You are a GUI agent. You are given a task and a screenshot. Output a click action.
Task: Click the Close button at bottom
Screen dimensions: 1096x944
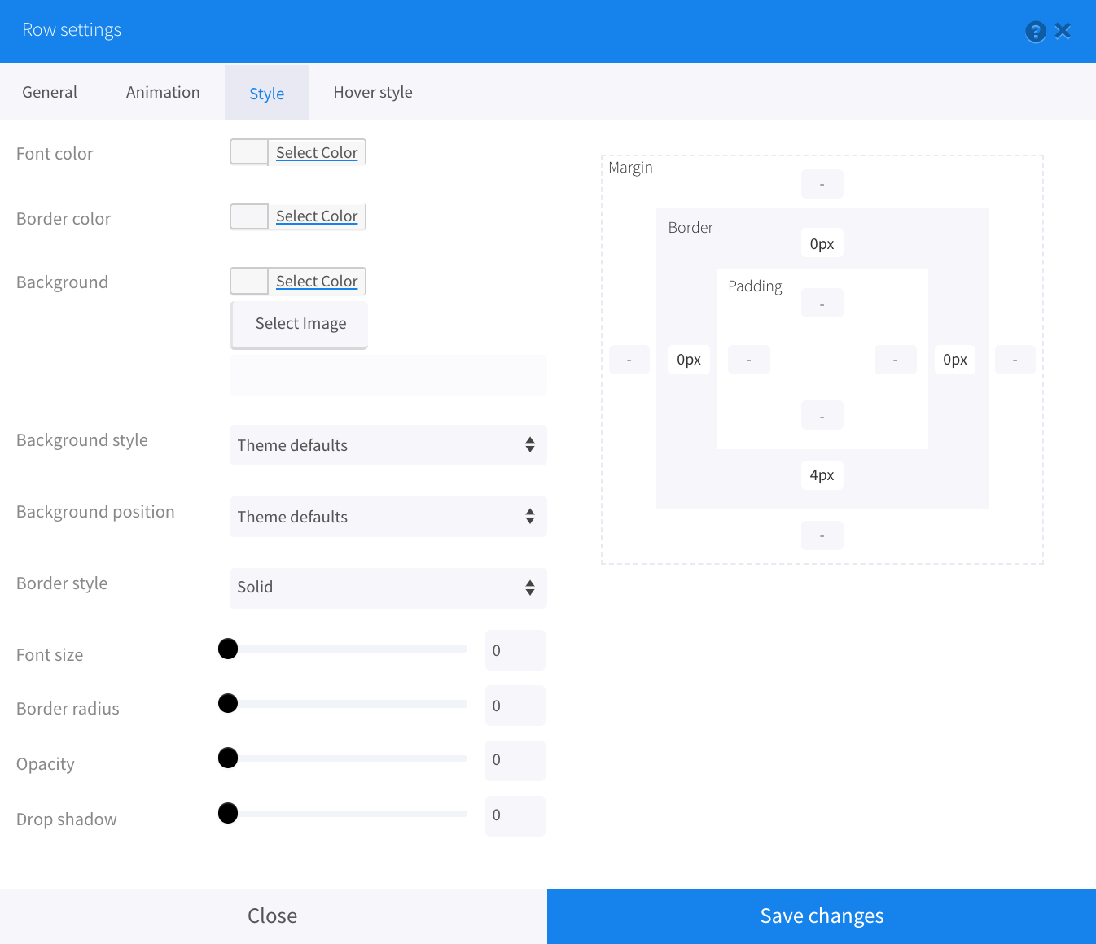pos(273,916)
